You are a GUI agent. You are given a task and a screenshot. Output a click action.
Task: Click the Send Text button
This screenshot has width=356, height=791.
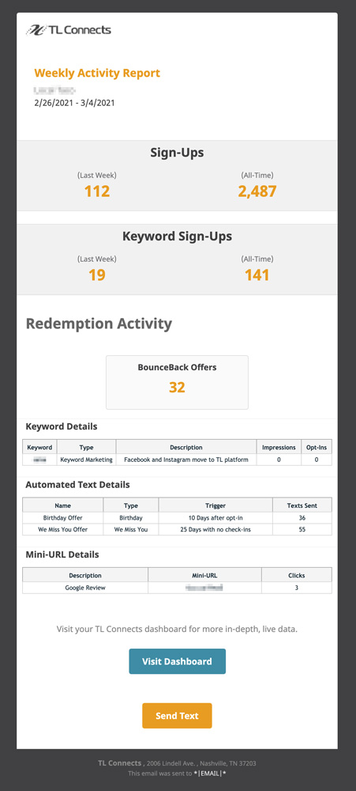pos(178,715)
